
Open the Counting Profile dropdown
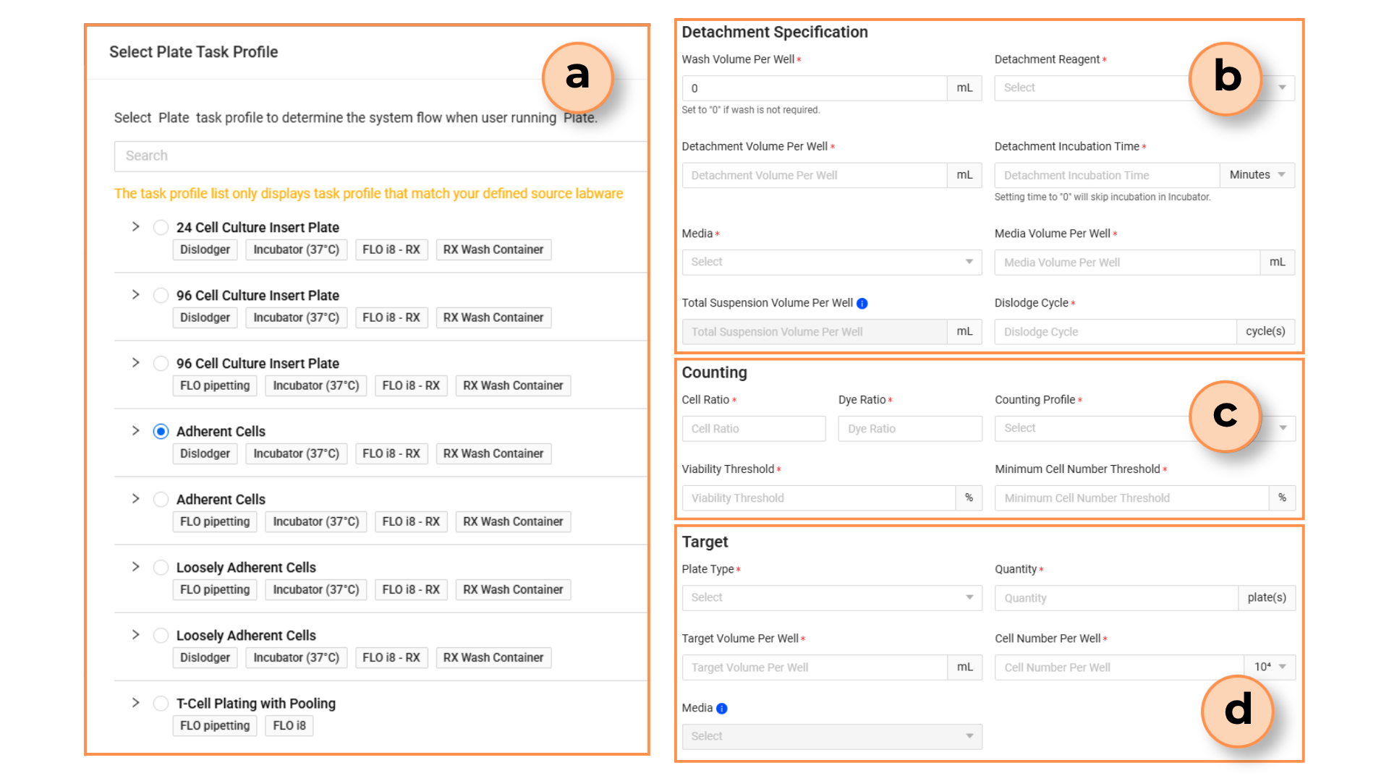tap(1144, 428)
